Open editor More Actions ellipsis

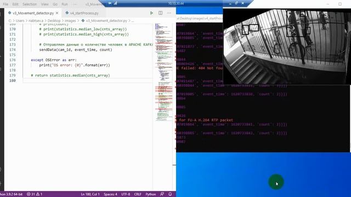[x=169, y=13]
